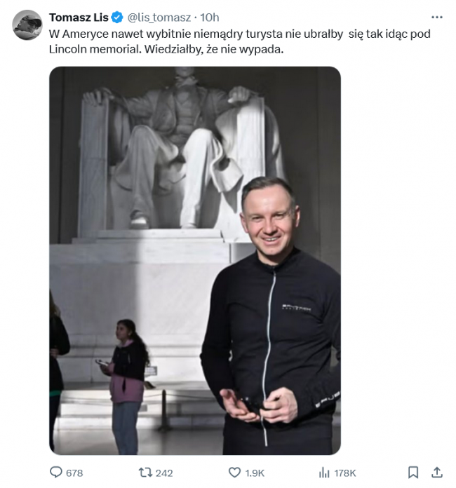The height and width of the screenshot is (488, 456).
Task: Click the 1.9K likes count
Action: (x=255, y=473)
